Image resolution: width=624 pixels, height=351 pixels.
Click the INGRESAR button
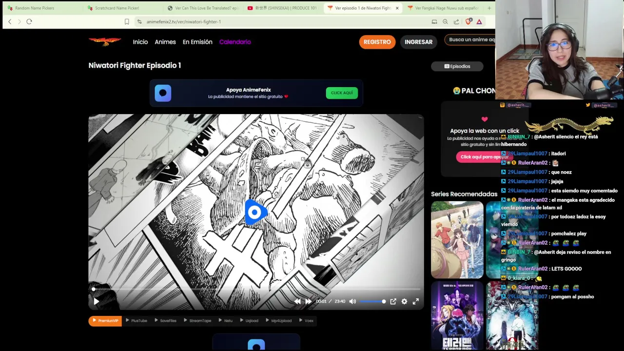(x=418, y=42)
